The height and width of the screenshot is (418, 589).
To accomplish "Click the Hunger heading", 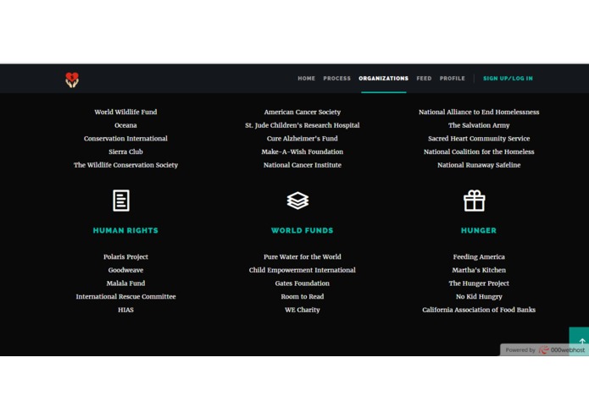I will tap(479, 230).
